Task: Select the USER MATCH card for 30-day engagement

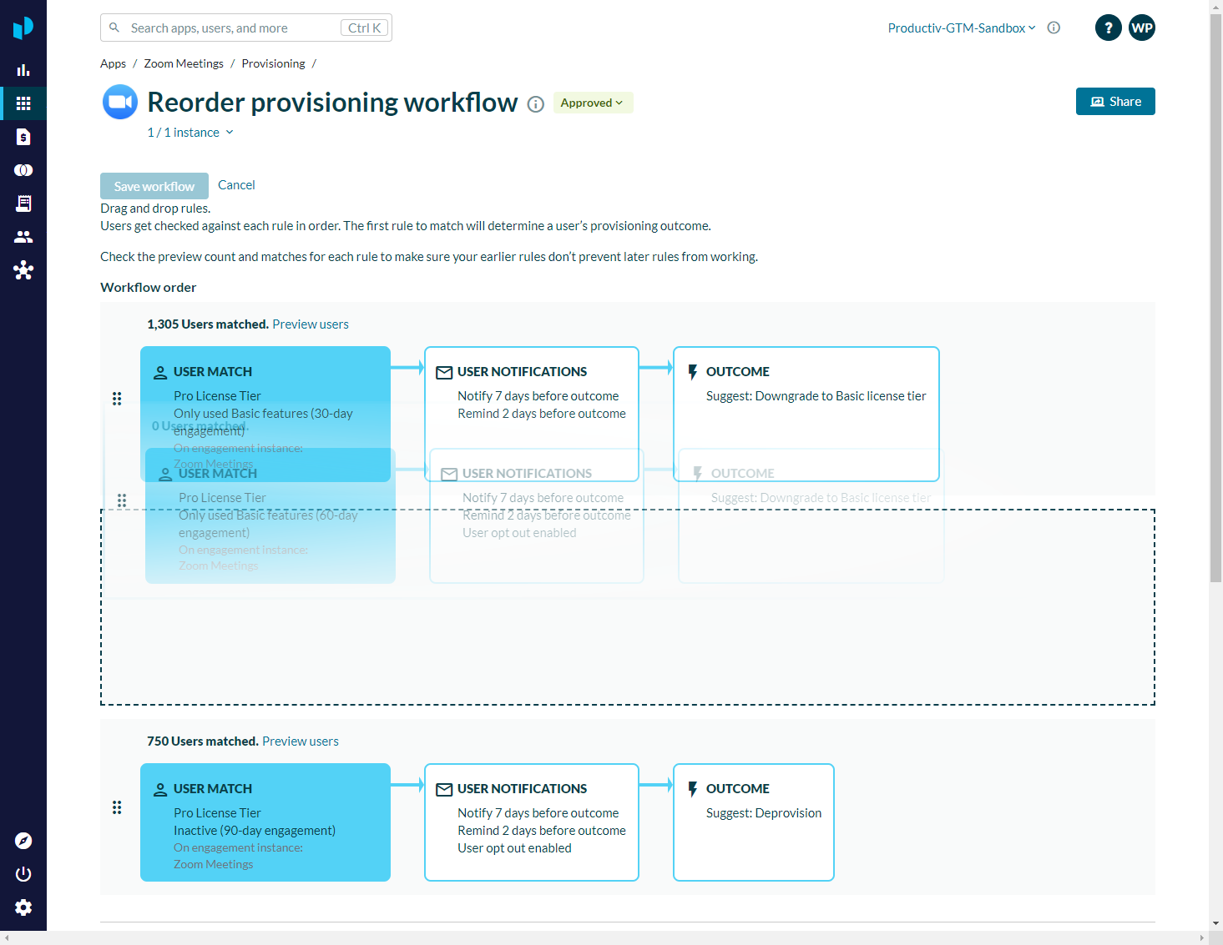Action: (265, 414)
